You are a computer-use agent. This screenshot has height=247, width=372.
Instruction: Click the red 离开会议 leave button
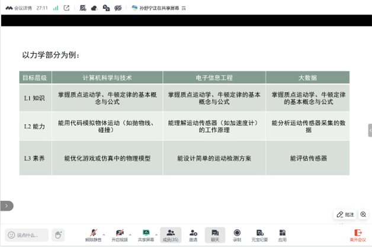coord(357,235)
